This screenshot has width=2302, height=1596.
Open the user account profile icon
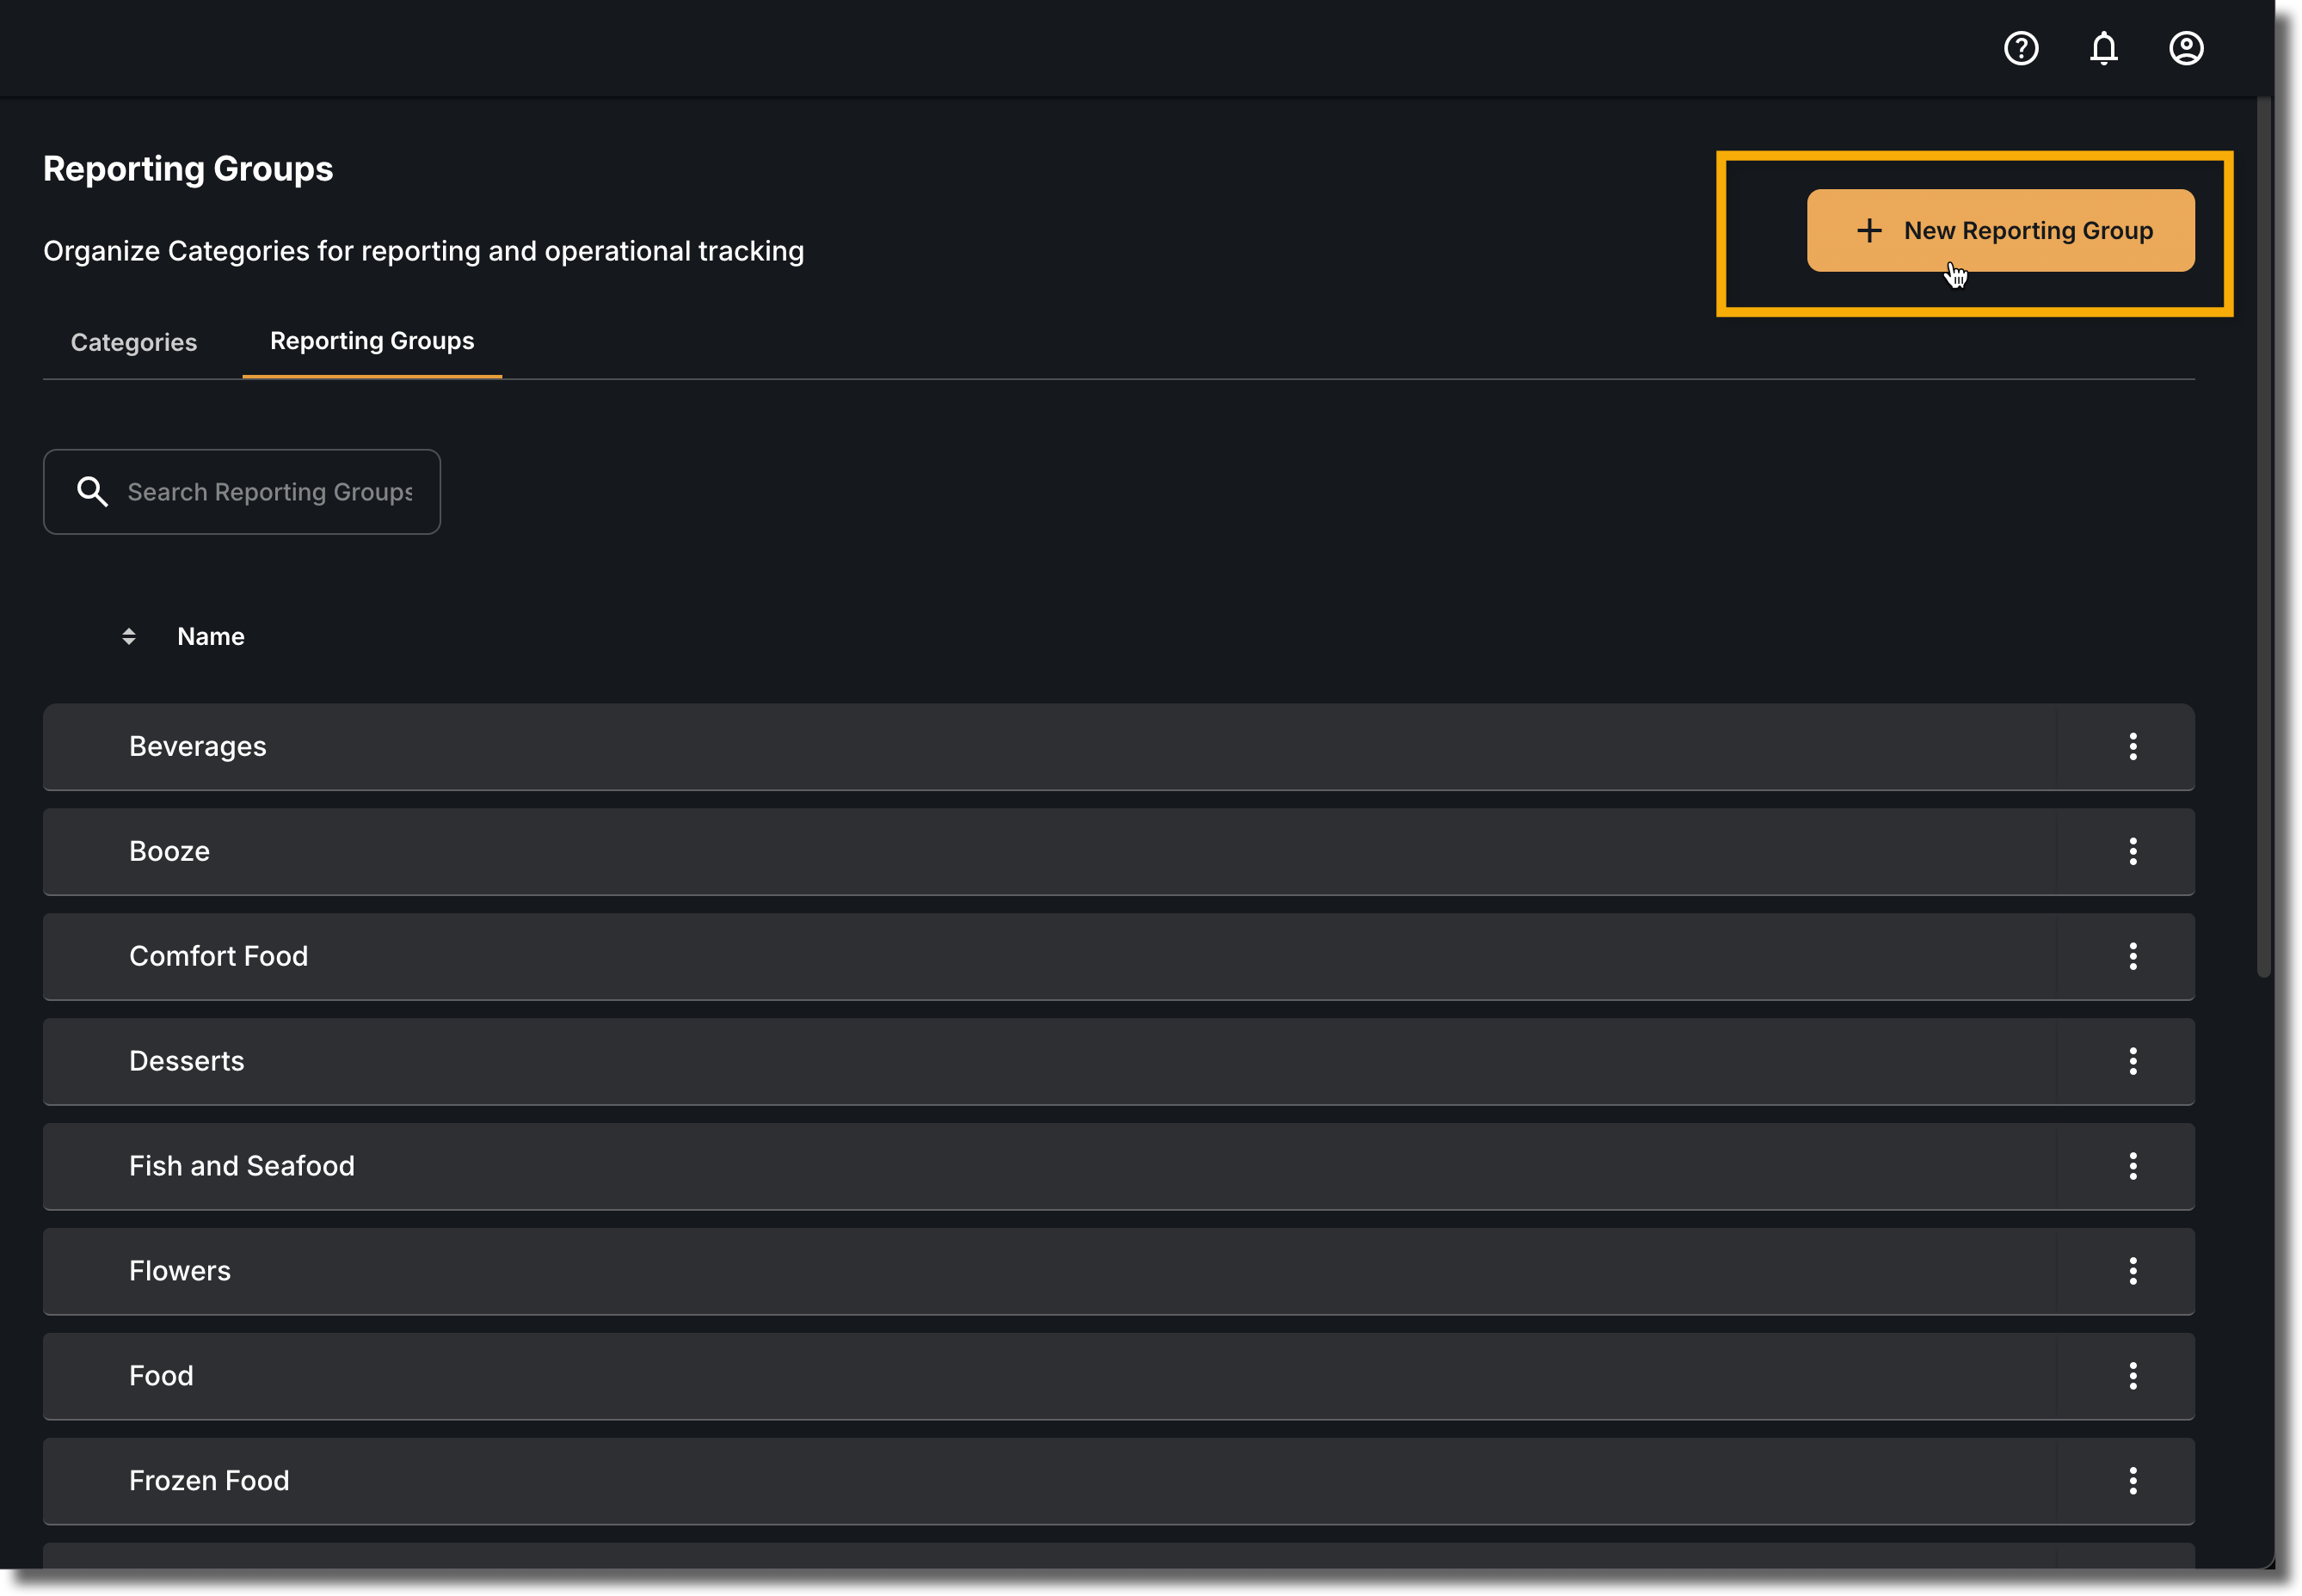click(2186, 48)
